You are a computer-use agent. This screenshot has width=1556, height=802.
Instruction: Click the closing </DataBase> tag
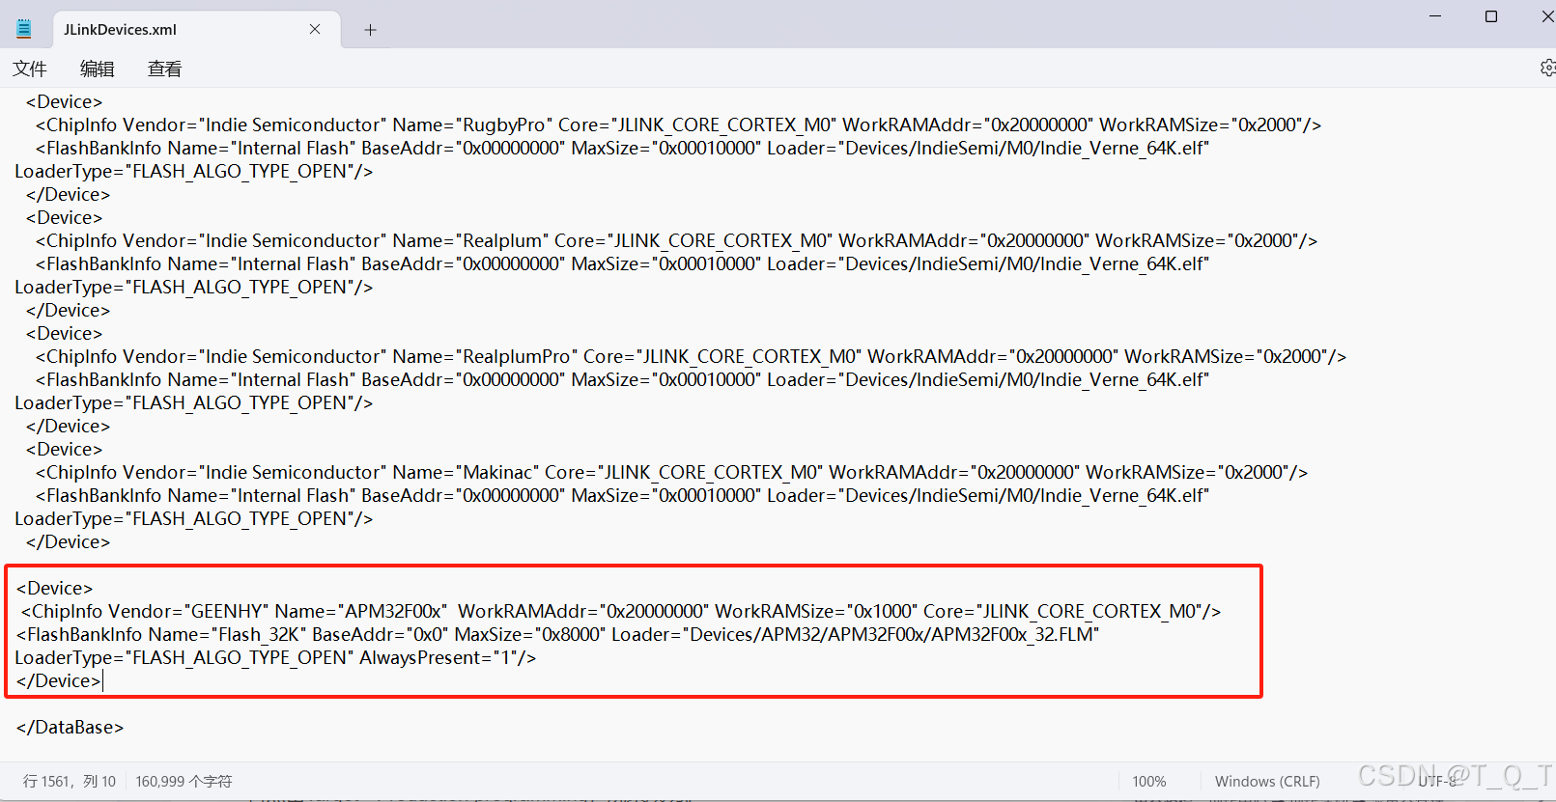point(70,728)
